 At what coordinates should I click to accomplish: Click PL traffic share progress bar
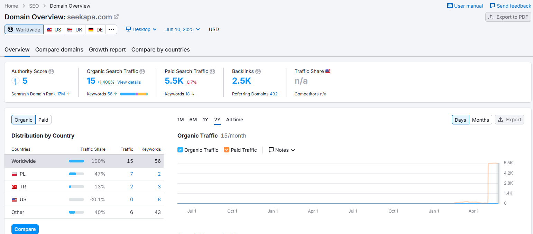click(76, 174)
